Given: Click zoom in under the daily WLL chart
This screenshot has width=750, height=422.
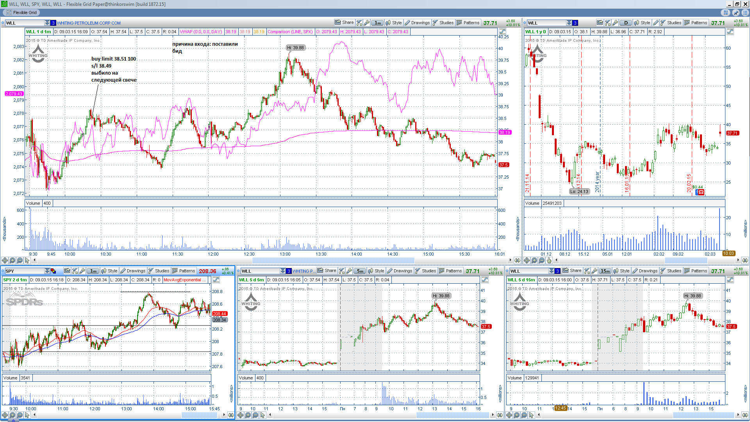Looking at the screenshot, I should pos(534,260).
